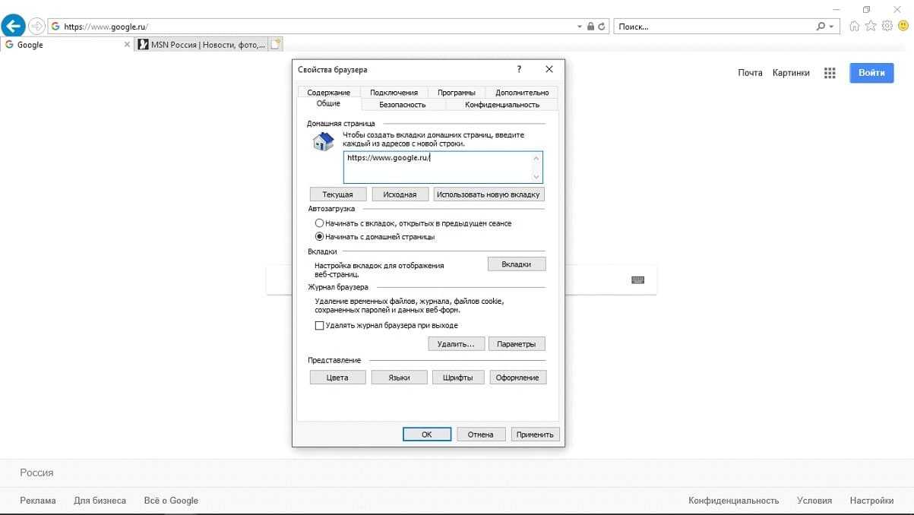This screenshot has width=914, height=515.
Task: Open the Всё о Google footer link
Action: 171,501
